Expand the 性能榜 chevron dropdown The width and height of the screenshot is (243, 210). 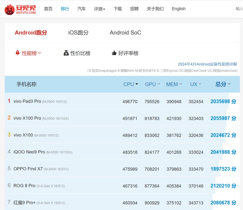coord(39,53)
